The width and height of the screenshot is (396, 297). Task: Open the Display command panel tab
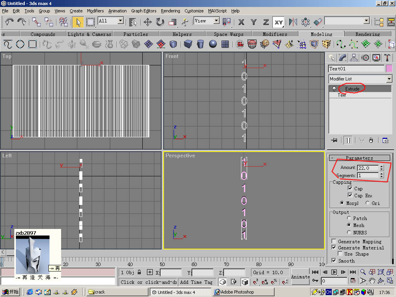coord(376,58)
